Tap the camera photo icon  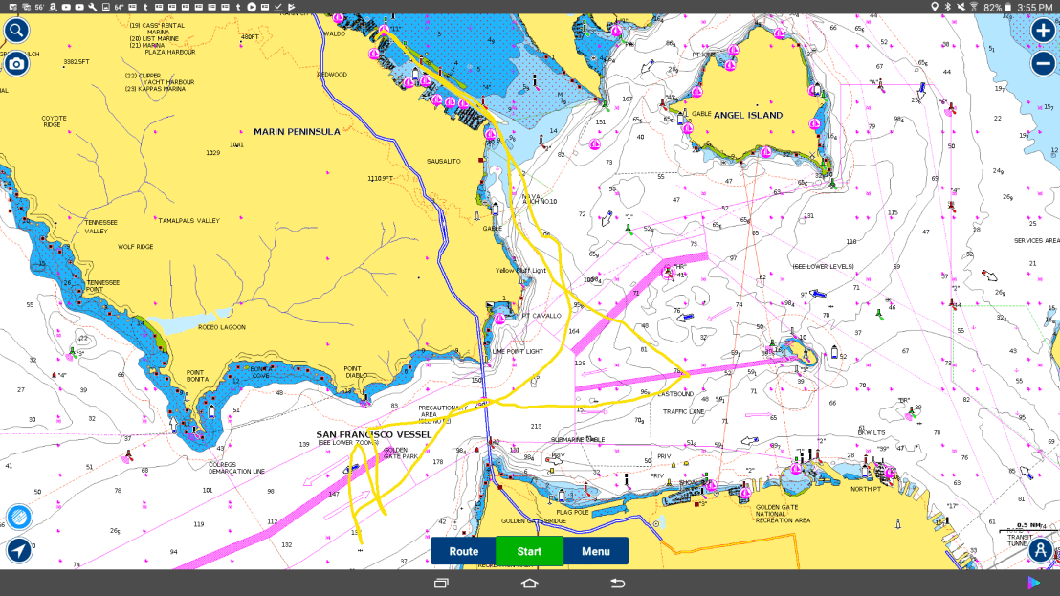click(16, 64)
